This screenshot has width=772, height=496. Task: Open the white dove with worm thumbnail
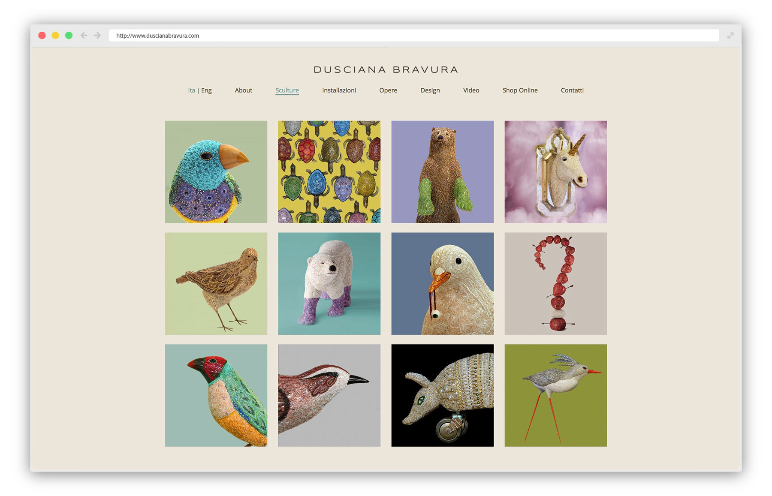(443, 284)
